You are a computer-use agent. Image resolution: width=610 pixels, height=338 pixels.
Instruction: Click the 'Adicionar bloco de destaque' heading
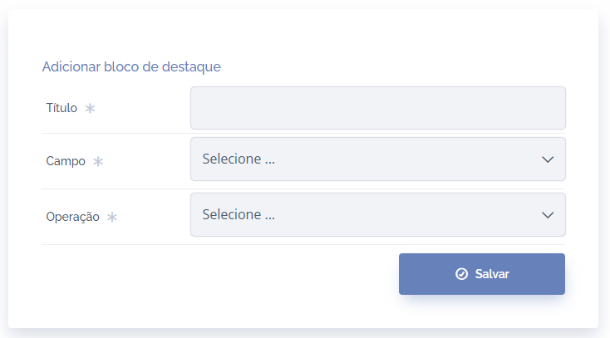131,66
